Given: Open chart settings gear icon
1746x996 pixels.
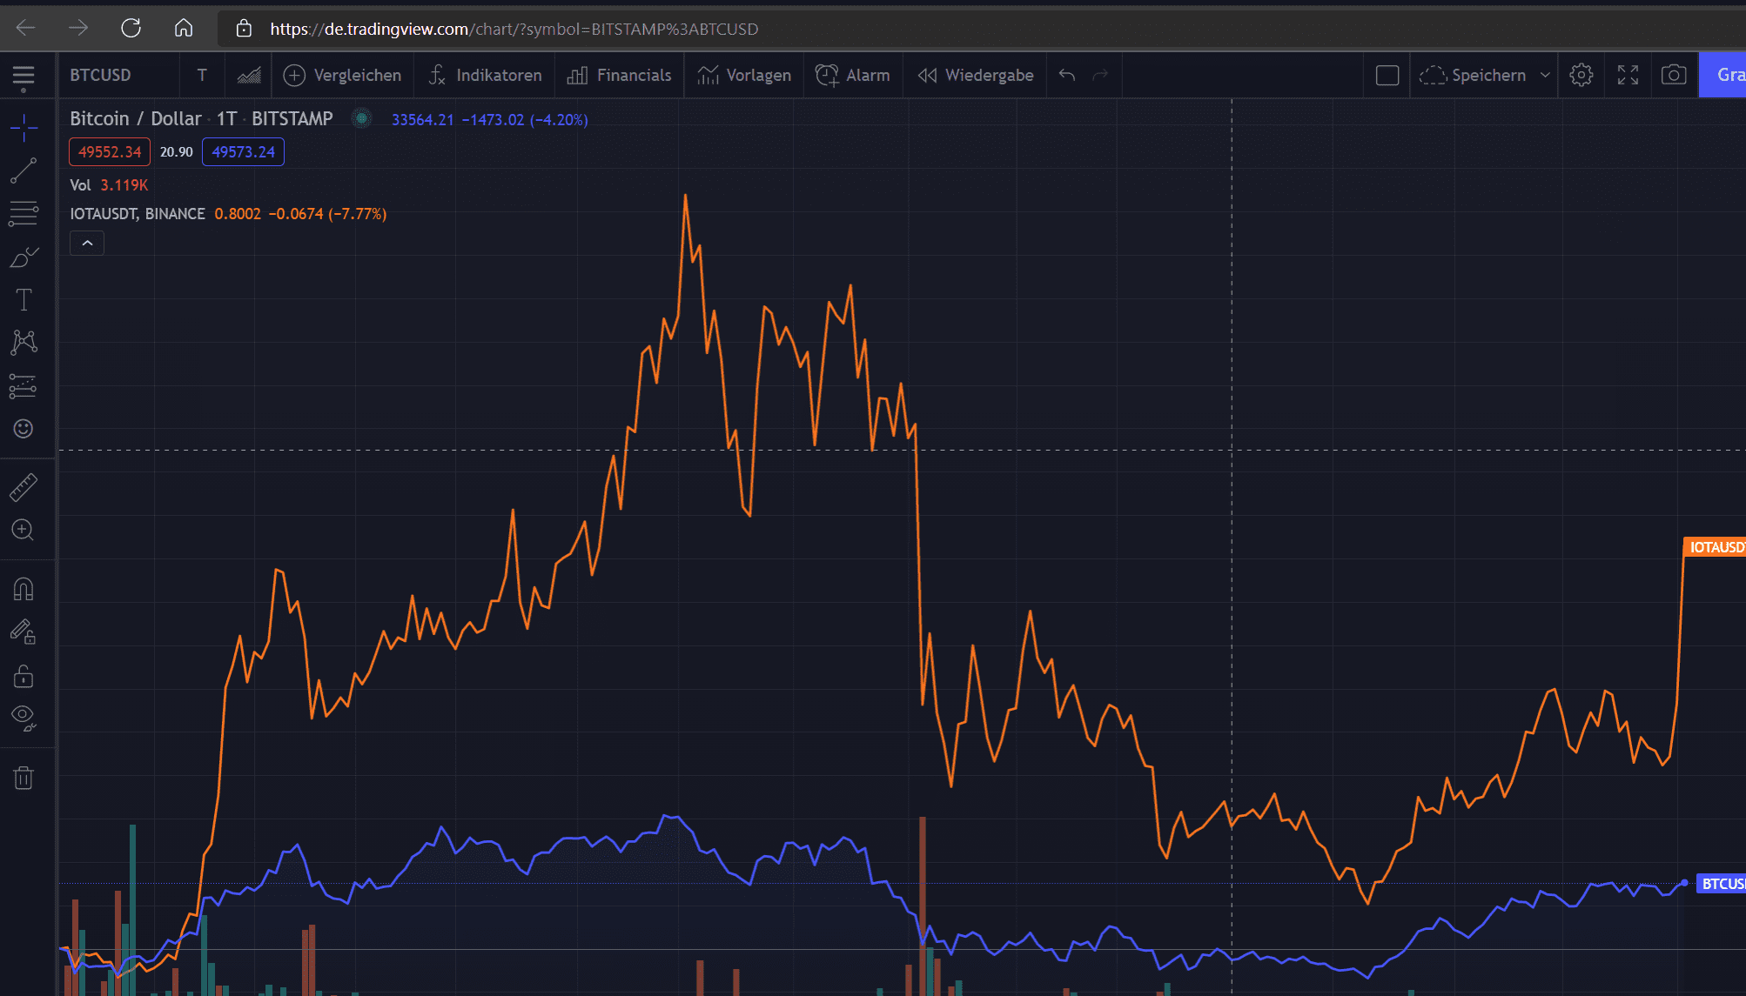Looking at the screenshot, I should coord(1581,75).
